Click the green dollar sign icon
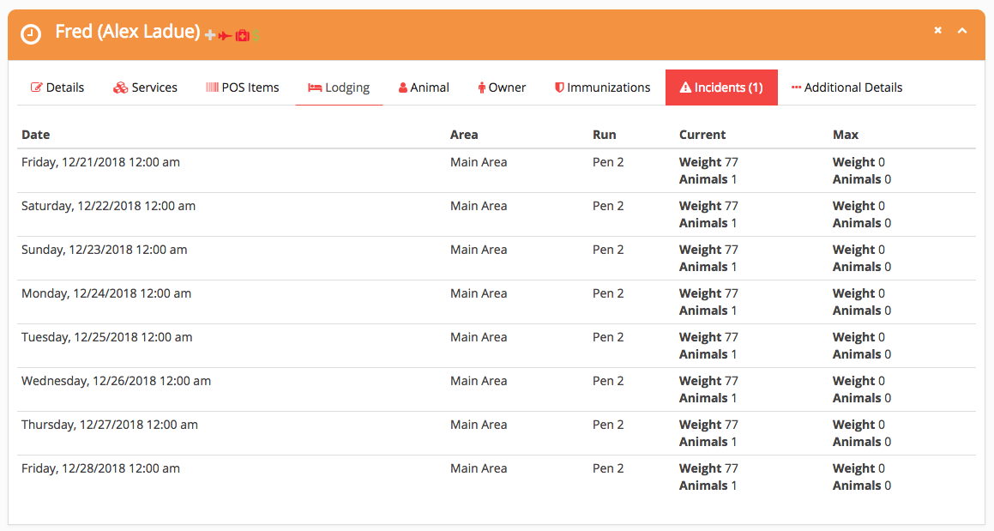Image resolution: width=994 pixels, height=531 pixels. (256, 35)
